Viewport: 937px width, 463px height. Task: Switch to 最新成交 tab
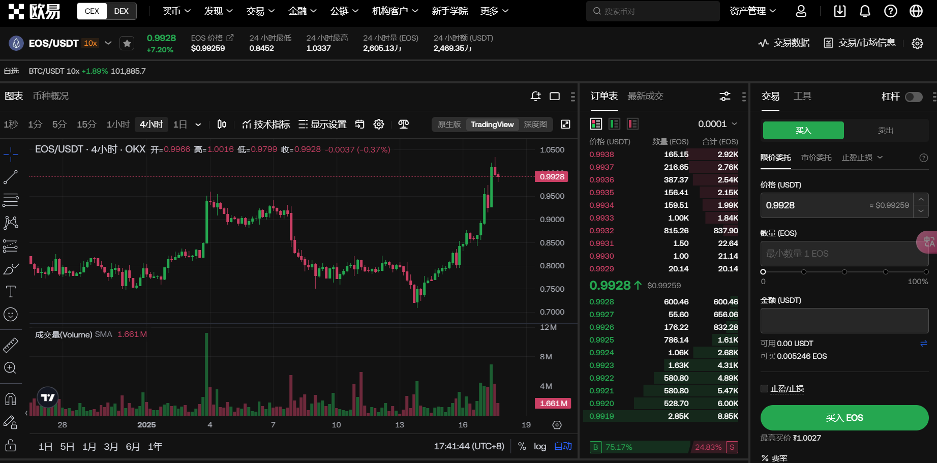click(645, 96)
